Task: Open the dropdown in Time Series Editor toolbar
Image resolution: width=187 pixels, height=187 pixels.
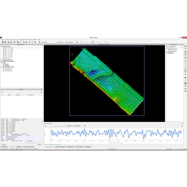Action: (x=49, y=126)
